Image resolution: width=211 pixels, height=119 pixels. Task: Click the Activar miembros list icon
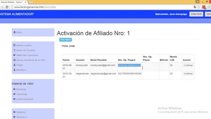pos(15,60)
